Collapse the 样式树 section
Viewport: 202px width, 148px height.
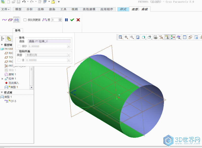tap(2, 92)
